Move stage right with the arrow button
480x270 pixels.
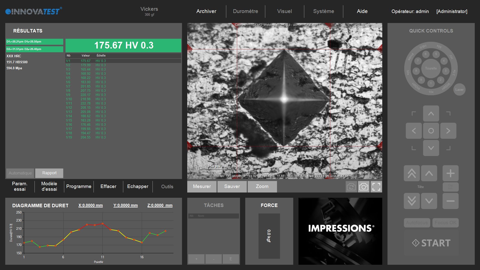tap(448, 131)
